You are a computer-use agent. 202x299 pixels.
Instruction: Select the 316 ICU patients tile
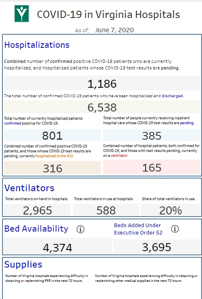pos(52,167)
